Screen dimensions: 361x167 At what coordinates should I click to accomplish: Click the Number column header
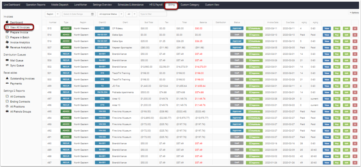point(53,22)
